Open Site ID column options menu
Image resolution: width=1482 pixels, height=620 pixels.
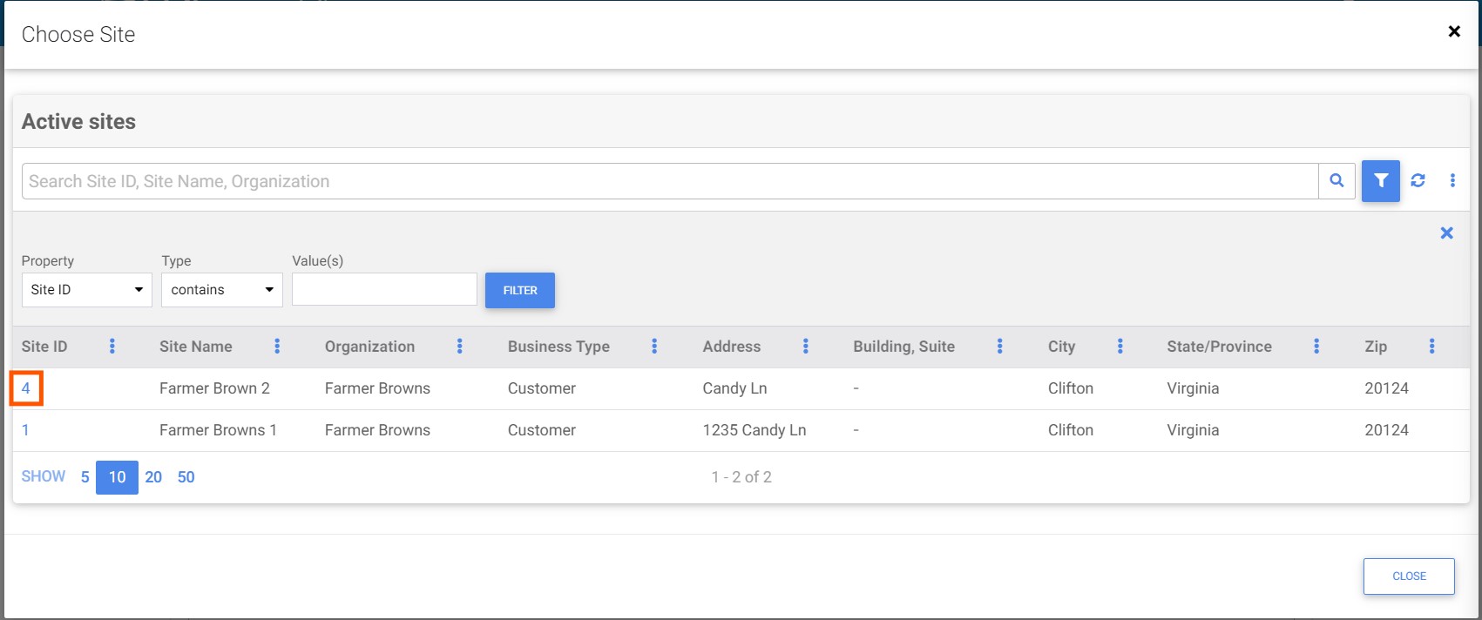112,347
